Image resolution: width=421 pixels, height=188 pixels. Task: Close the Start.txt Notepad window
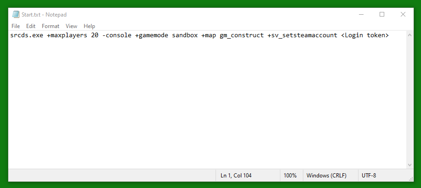(x=403, y=15)
